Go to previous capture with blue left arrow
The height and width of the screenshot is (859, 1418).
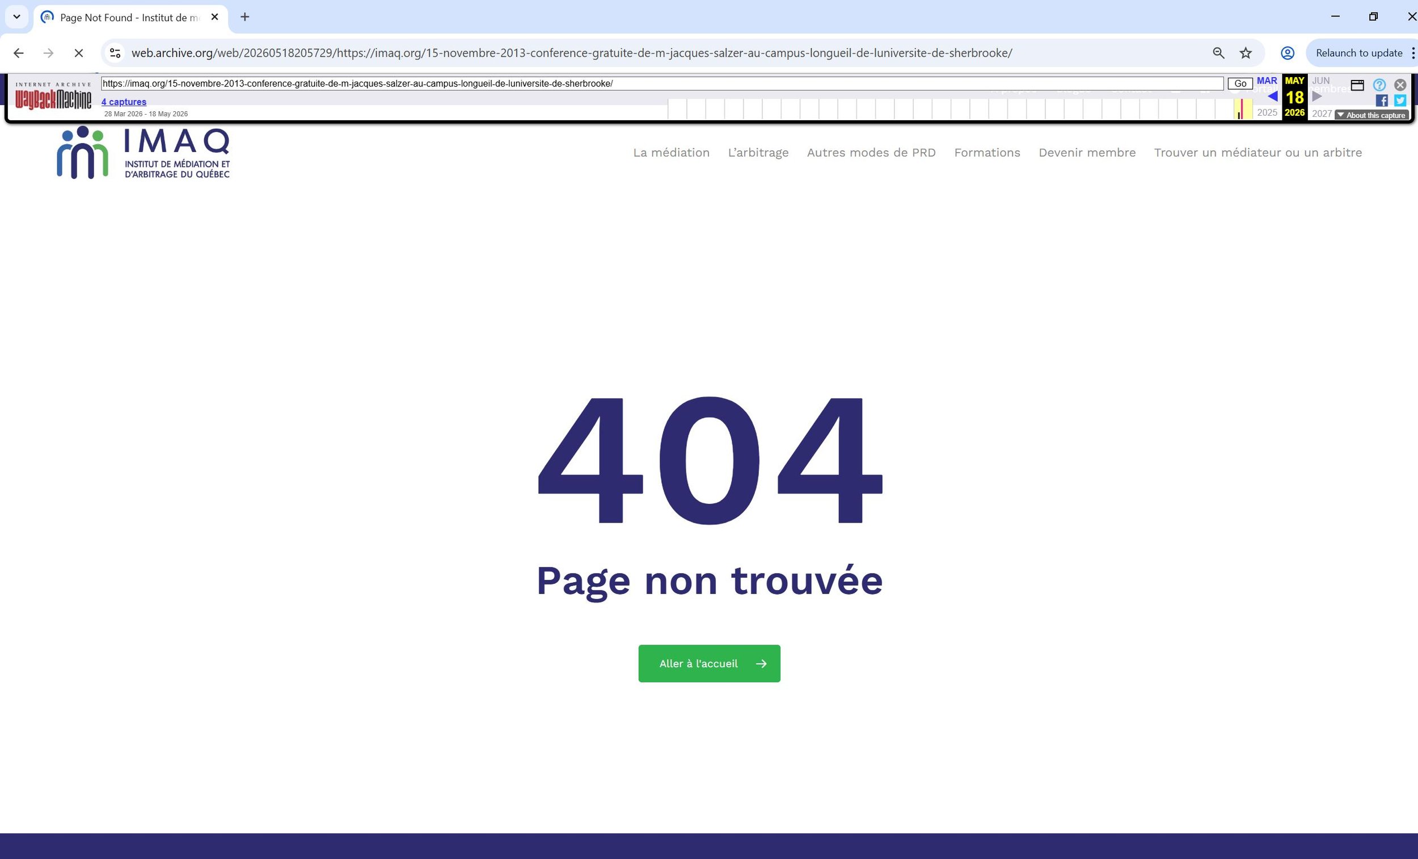point(1272,96)
